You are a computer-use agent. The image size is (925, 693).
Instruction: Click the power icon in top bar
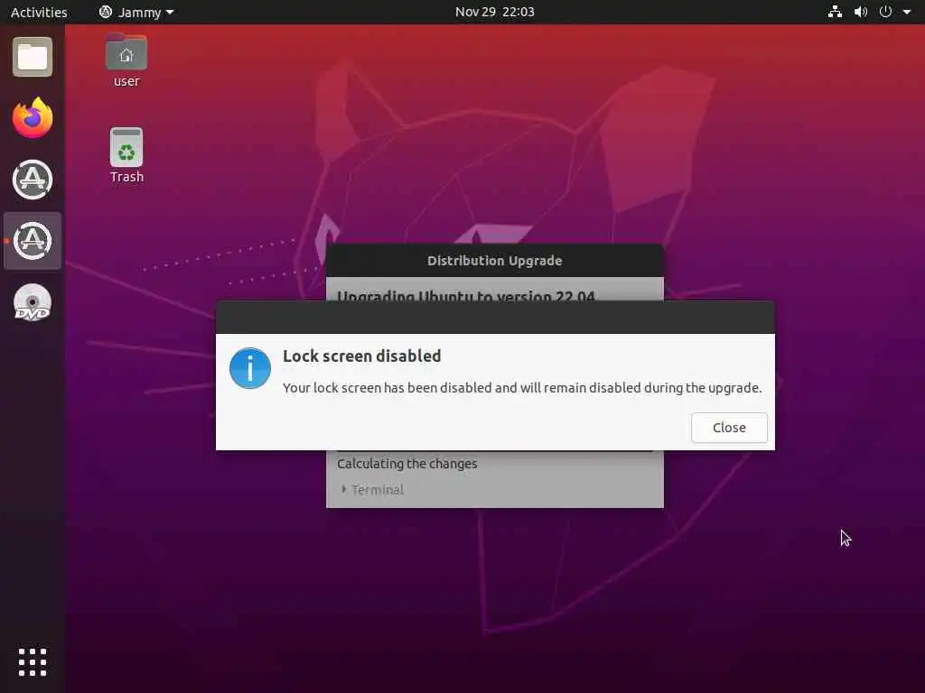(885, 12)
